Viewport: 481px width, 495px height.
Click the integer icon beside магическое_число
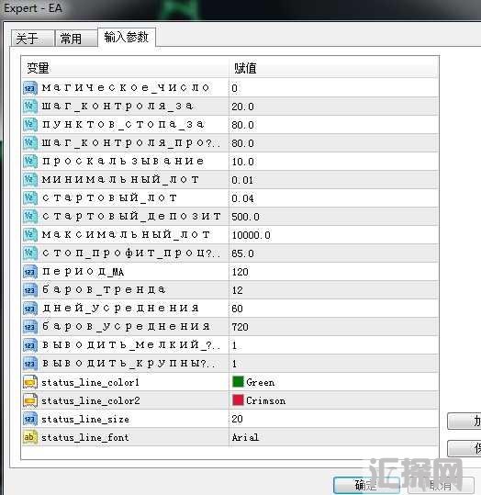30,88
